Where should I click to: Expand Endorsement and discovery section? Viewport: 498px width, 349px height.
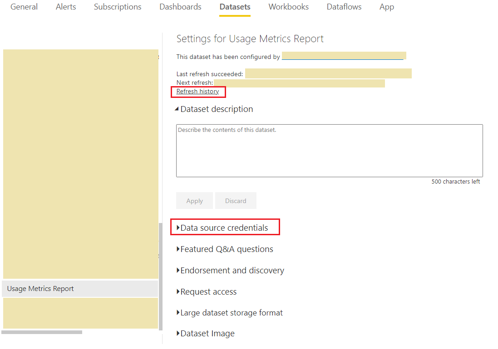click(230, 271)
